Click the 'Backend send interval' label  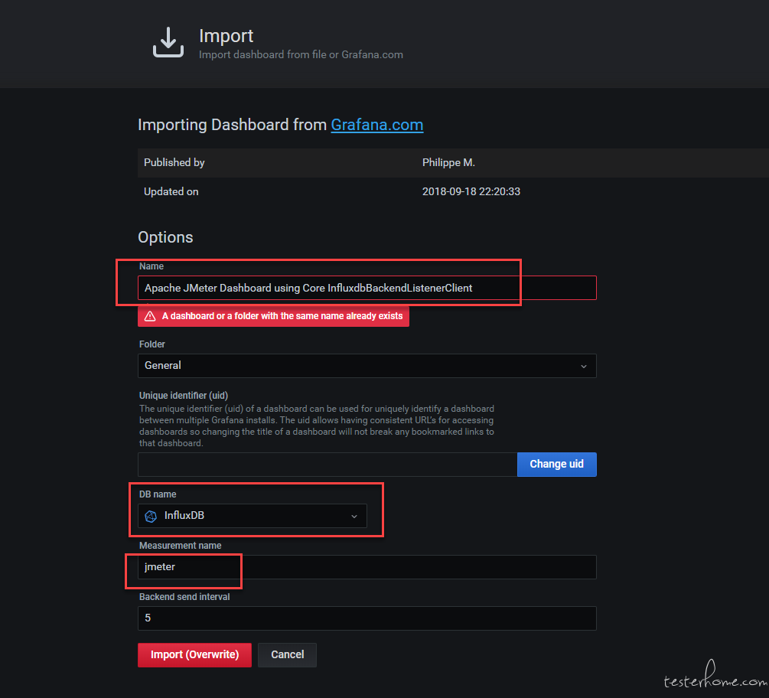tap(184, 597)
